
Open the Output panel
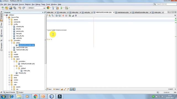pyautogui.click(x=20, y=92)
